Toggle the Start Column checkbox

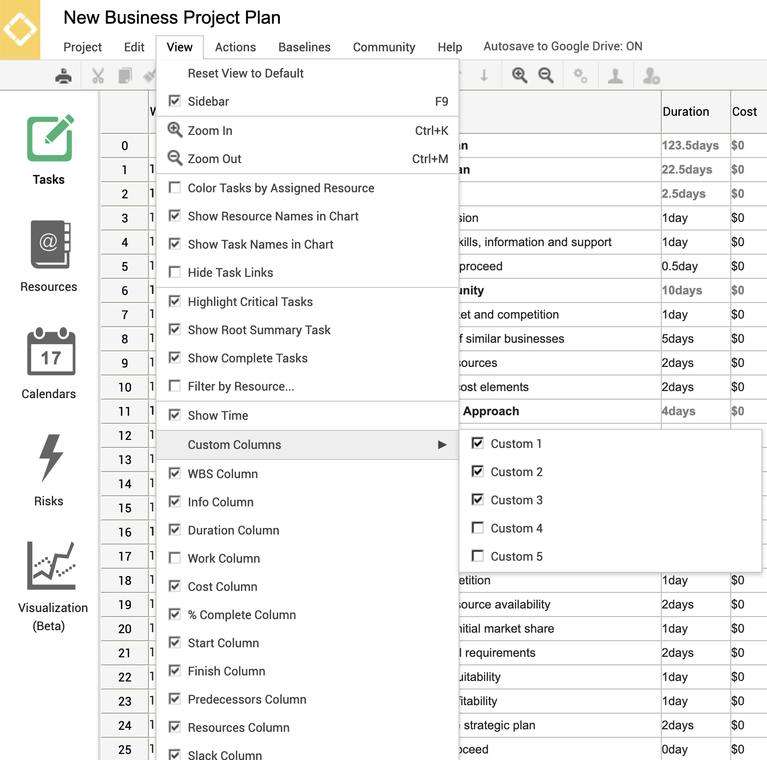175,643
